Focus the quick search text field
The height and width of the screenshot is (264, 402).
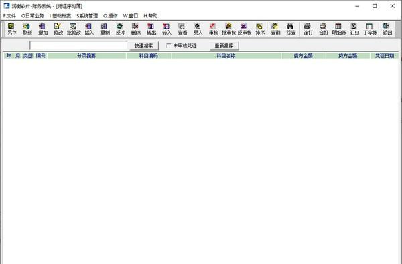pyautogui.click(x=78, y=46)
